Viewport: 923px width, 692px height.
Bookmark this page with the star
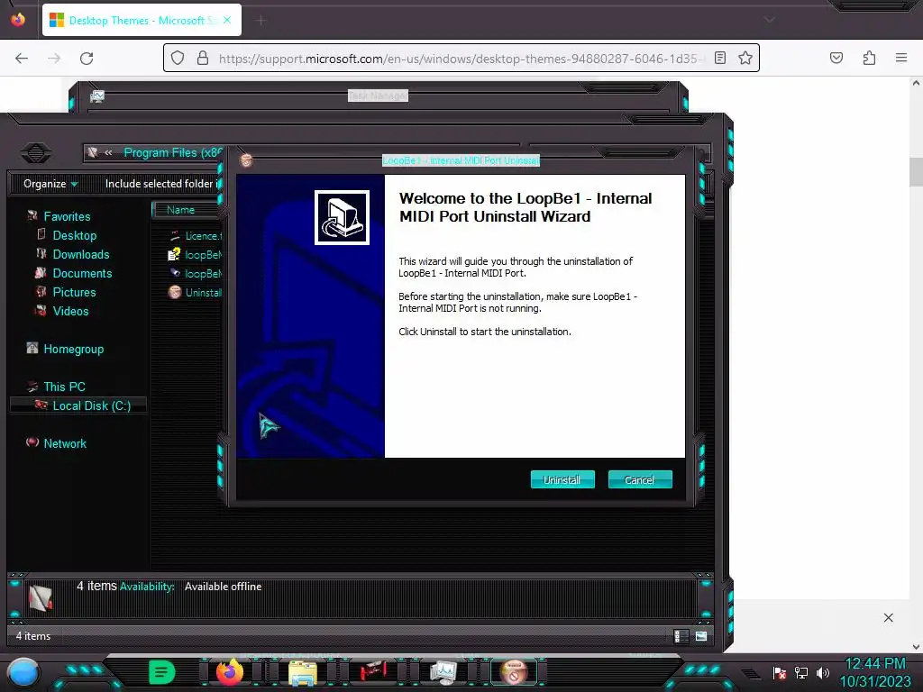point(745,58)
